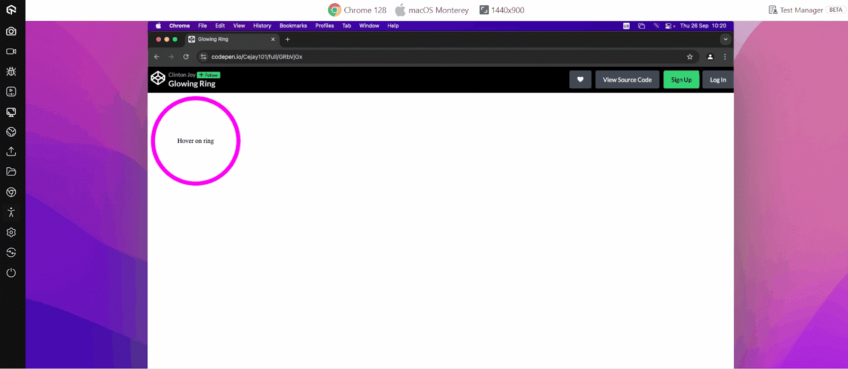Reload the page
Viewport: 848px width, 369px height.
(186, 57)
